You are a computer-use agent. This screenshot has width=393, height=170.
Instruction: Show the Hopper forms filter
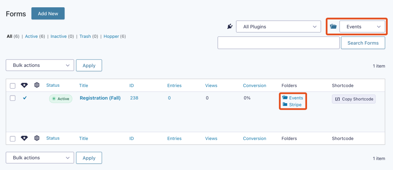(x=111, y=36)
